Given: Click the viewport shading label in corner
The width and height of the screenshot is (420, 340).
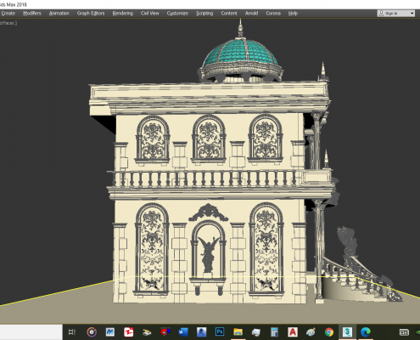Looking at the screenshot, I should [x=8, y=23].
